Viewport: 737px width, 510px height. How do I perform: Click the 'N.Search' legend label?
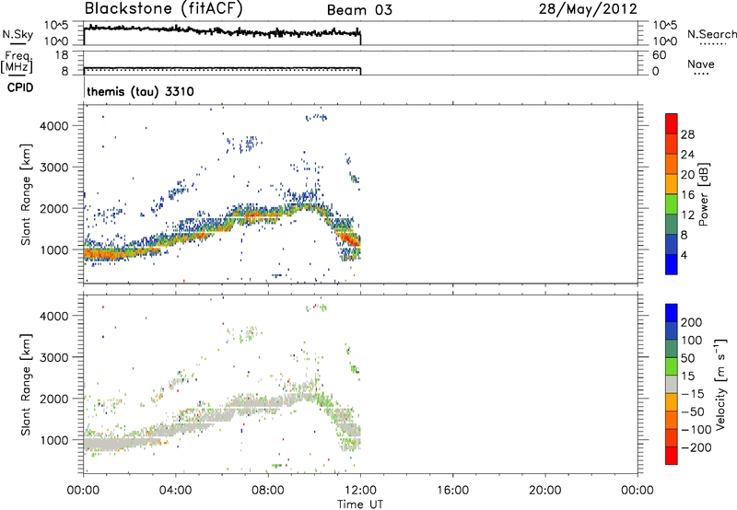point(711,34)
